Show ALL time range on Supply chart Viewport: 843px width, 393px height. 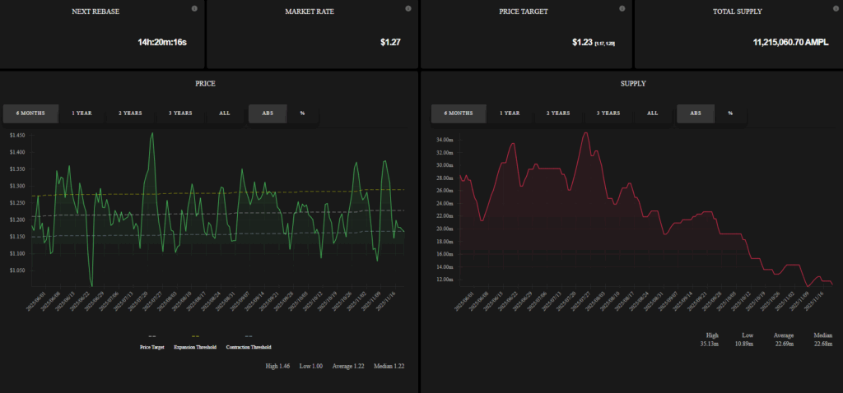coord(652,113)
